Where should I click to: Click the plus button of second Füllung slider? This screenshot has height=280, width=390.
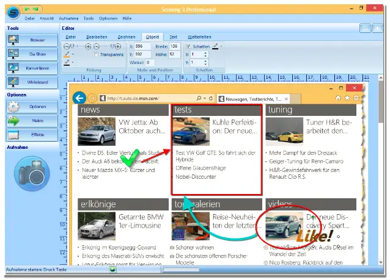point(118,46)
